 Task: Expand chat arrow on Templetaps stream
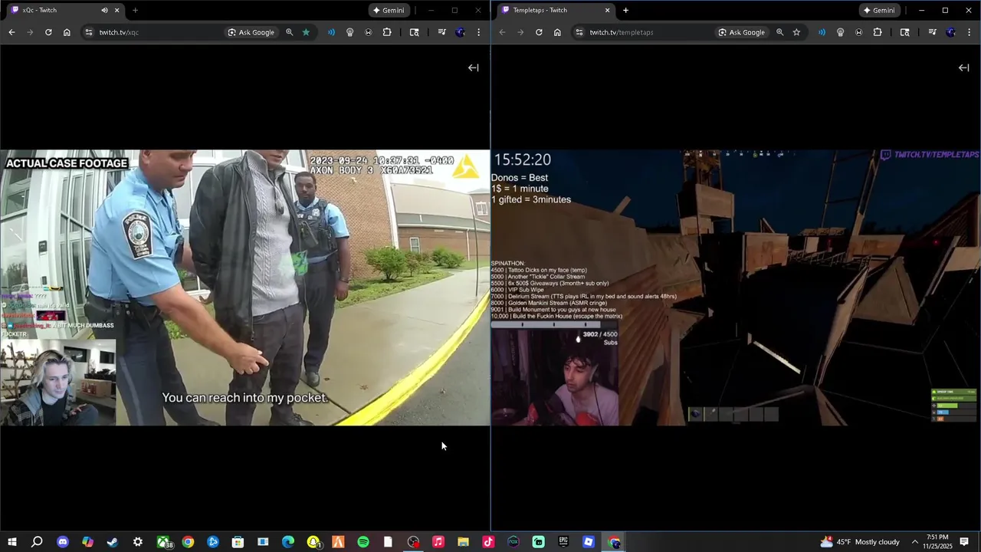pyautogui.click(x=963, y=67)
